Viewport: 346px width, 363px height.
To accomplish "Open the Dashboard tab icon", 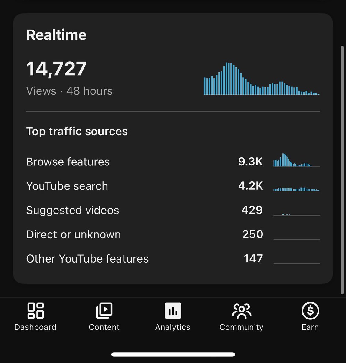I will (x=35, y=311).
